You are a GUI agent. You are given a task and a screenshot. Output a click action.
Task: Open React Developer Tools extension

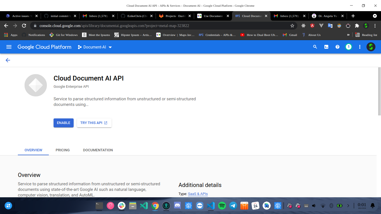[303, 26]
